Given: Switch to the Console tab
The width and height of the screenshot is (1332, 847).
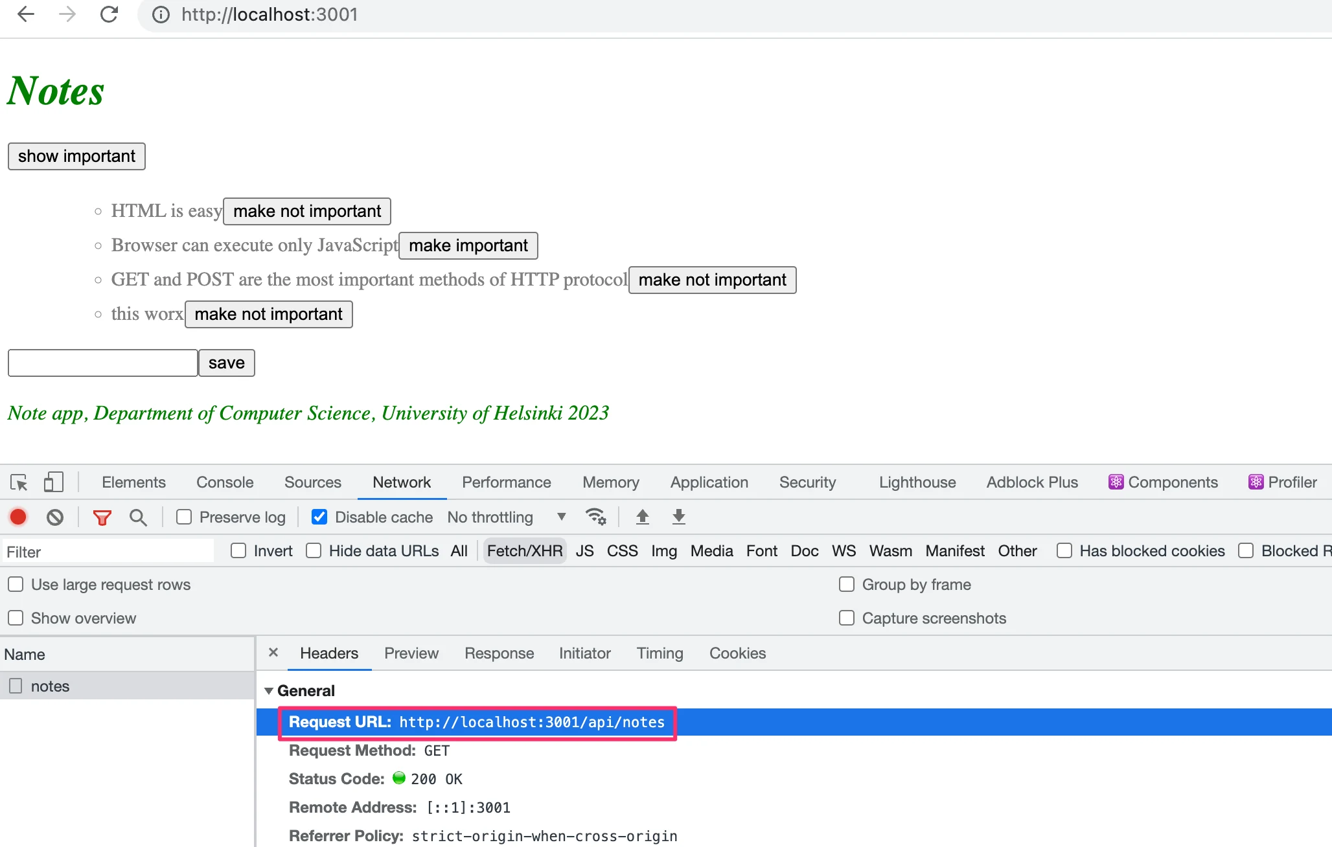Looking at the screenshot, I should tap(225, 482).
